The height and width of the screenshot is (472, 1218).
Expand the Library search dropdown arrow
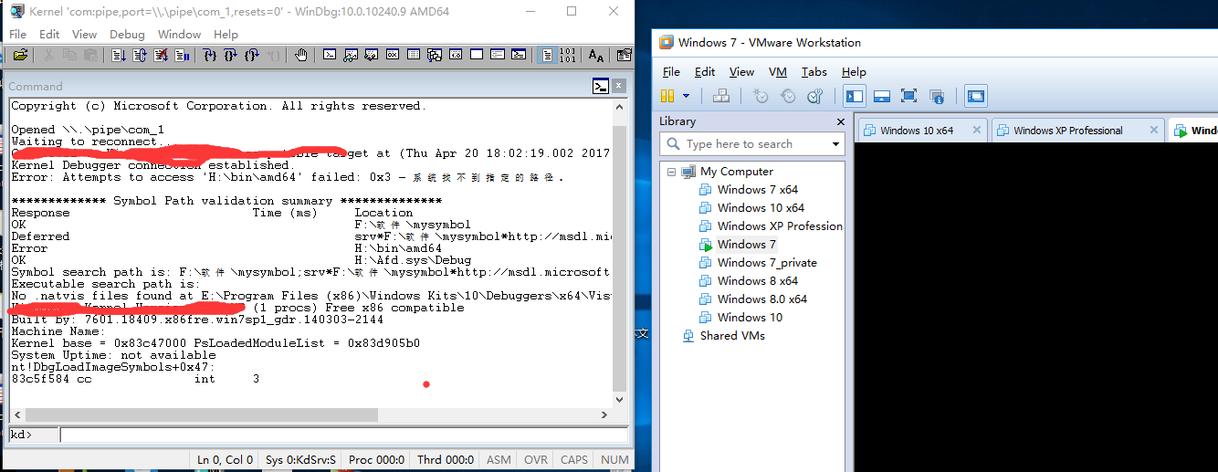[x=835, y=144]
